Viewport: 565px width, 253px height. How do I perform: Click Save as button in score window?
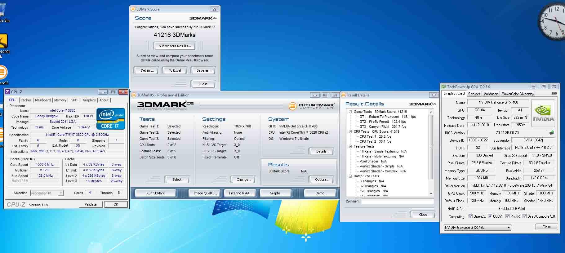pos(204,70)
